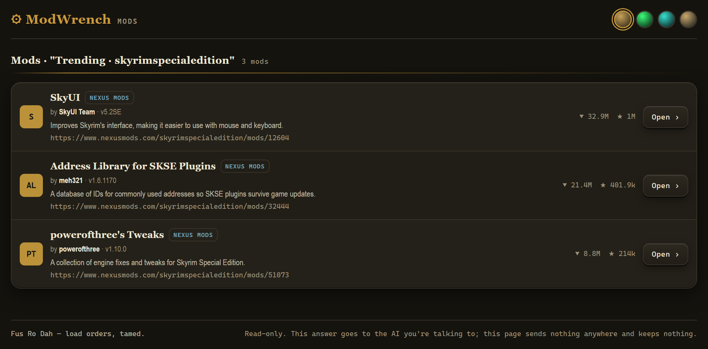The height and width of the screenshot is (349, 708).
Task: Click the 21.4M downloads count
Action: coord(577,185)
